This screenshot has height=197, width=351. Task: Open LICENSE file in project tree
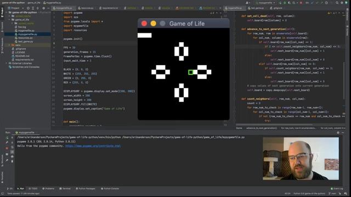(20, 53)
